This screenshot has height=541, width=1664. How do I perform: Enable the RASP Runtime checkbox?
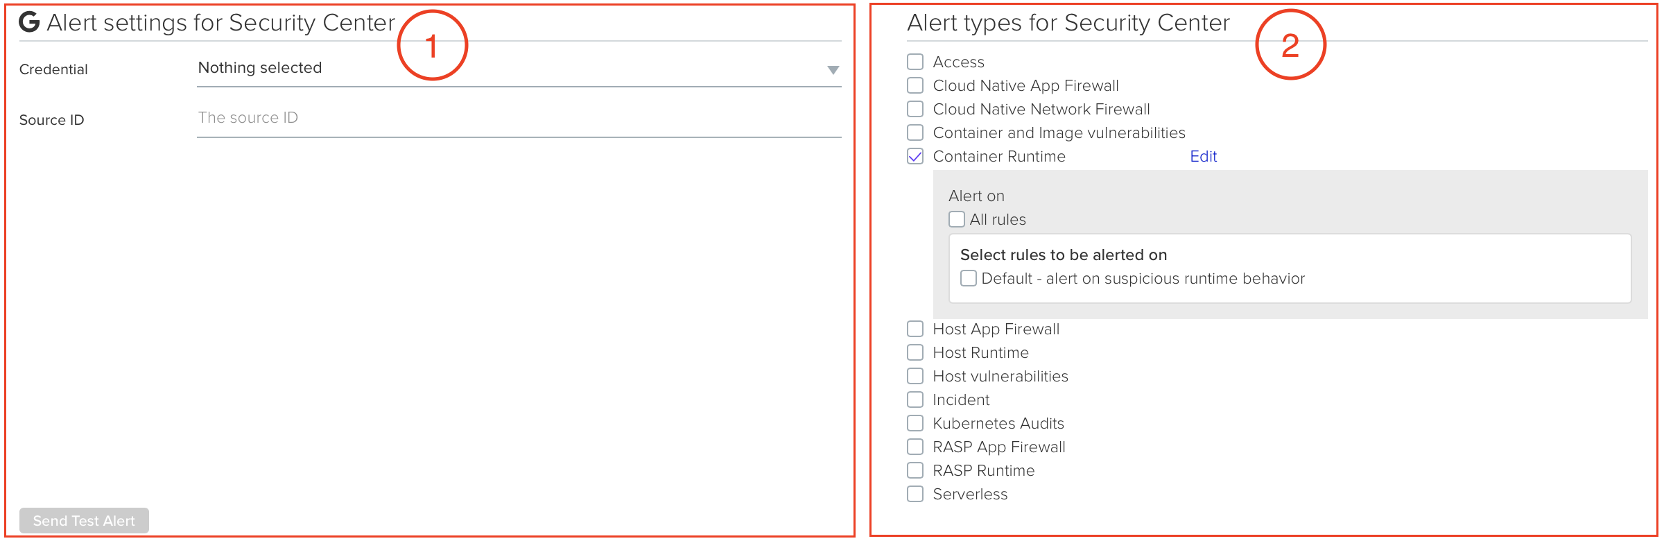pos(915,470)
